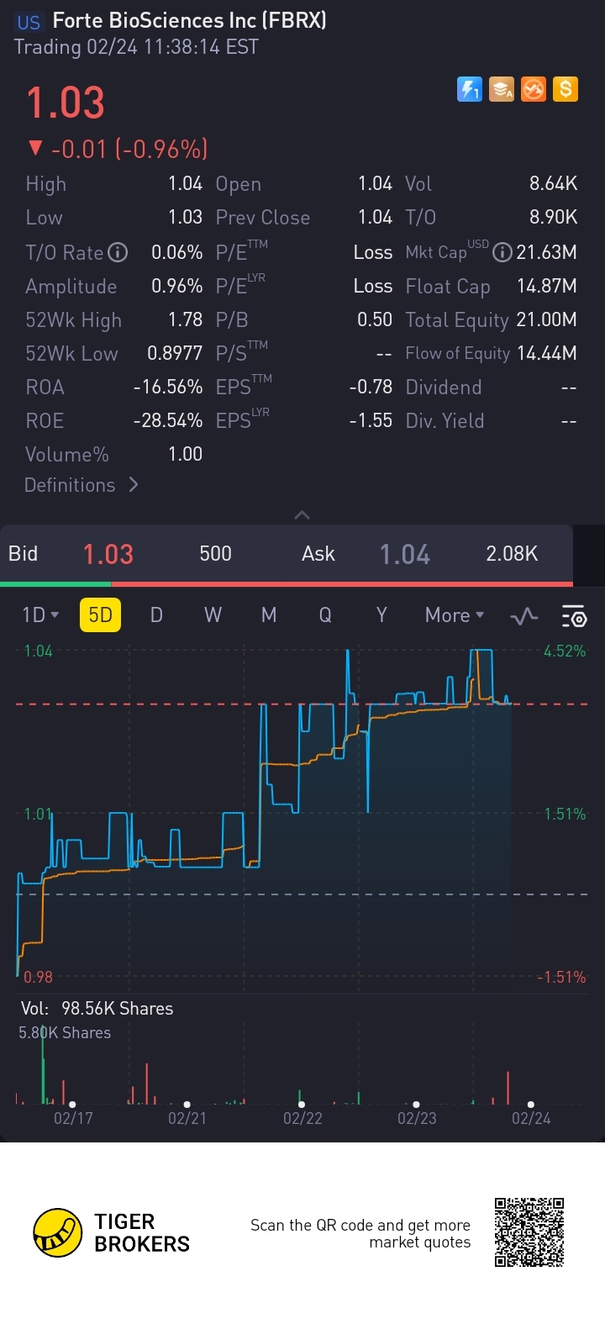Tap the stacked layers 'A' badge
605x1324 pixels.
pos(502,89)
